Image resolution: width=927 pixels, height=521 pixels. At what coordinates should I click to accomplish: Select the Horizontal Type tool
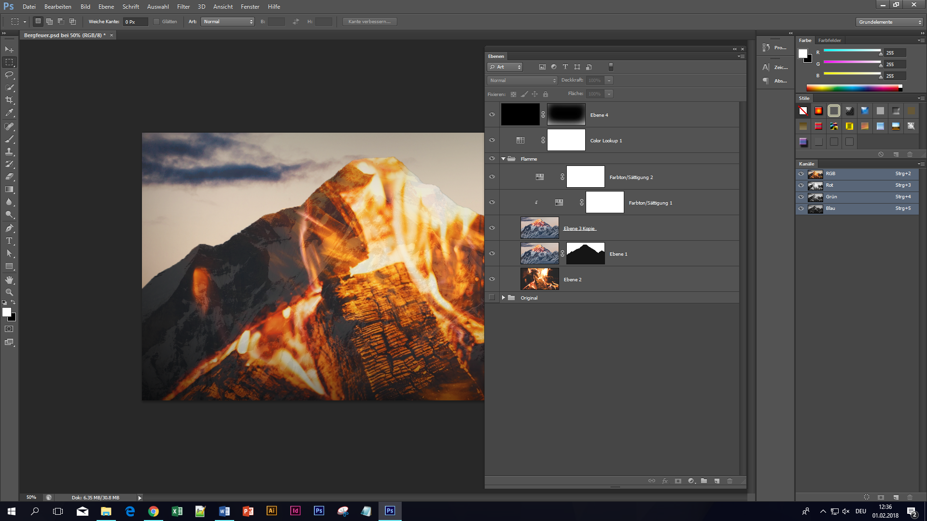[x=9, y=240]
